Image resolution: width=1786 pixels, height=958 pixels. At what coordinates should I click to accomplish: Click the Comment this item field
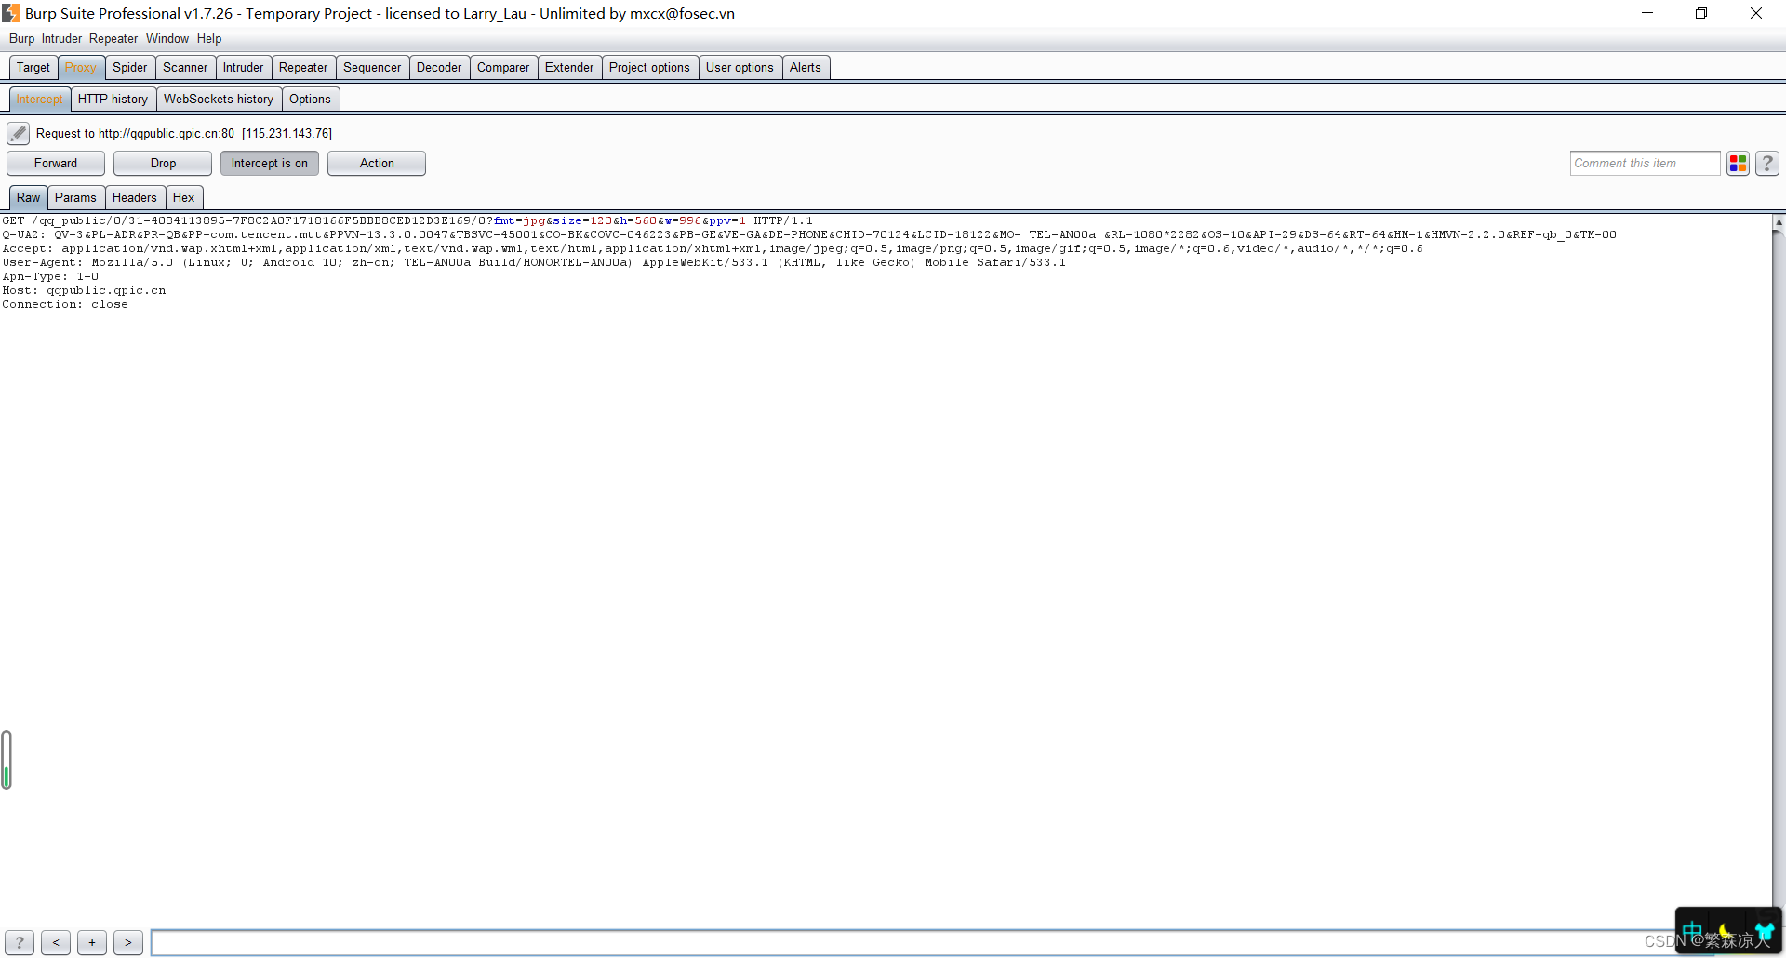1645,163
